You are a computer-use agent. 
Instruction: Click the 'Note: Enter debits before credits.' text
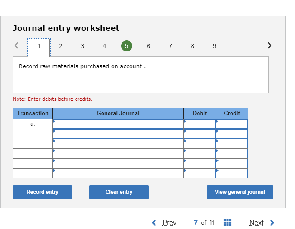tap(53, 99)
